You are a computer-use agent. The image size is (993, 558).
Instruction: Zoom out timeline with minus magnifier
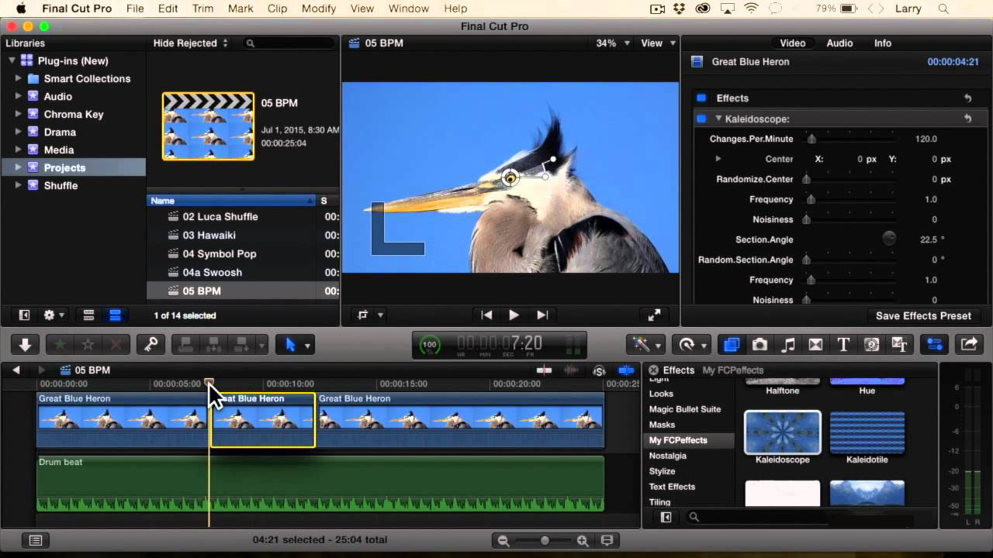(x=503, y=540)
